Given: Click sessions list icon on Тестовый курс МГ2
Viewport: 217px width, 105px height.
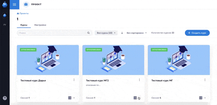Looking at the screenshot, I should pos(135,98).
